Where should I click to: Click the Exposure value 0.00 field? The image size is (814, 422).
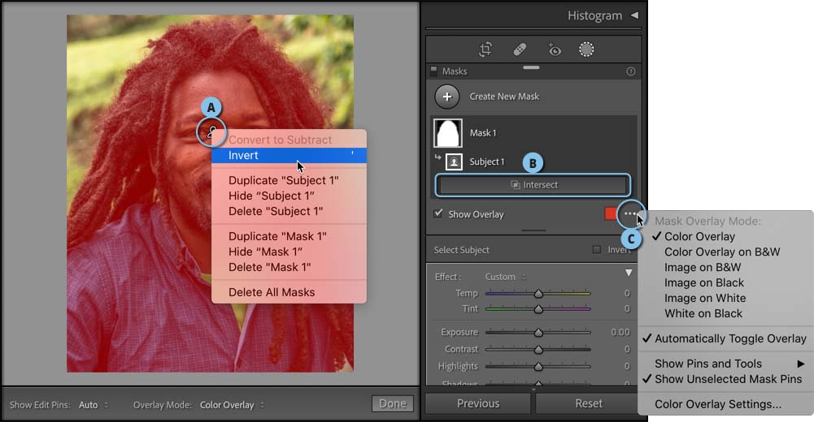click(620, 332)
